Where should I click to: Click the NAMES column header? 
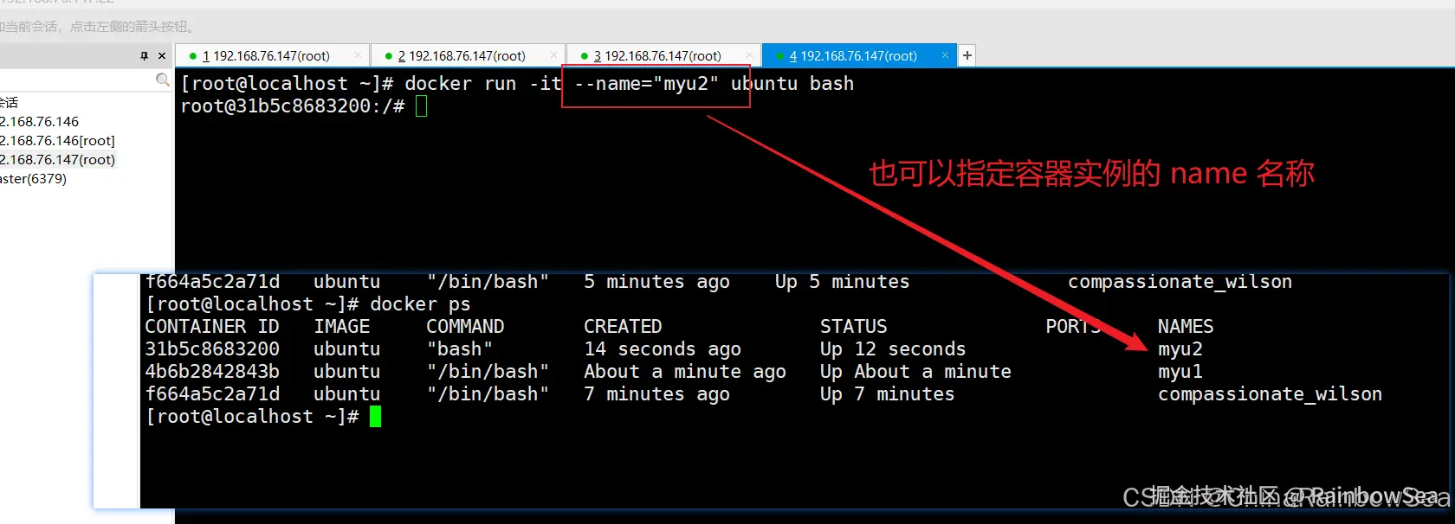1186,327
